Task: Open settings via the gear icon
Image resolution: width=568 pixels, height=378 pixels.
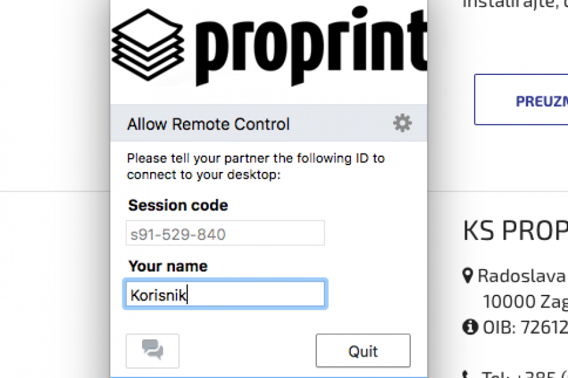Action: coord(402,123)
